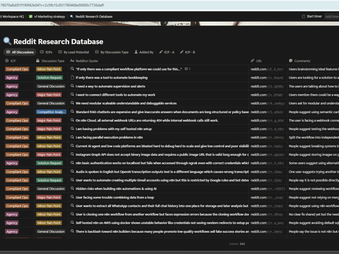Open reddit.com link ending k_mrr/
The image size is (339, 254).
(267, 69)
